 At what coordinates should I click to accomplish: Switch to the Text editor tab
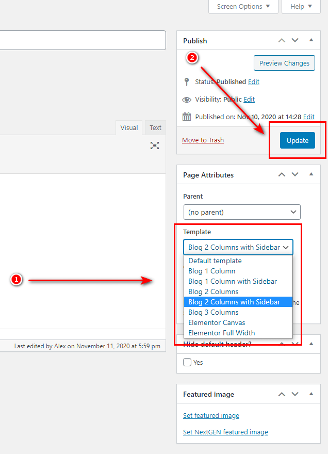155,128
